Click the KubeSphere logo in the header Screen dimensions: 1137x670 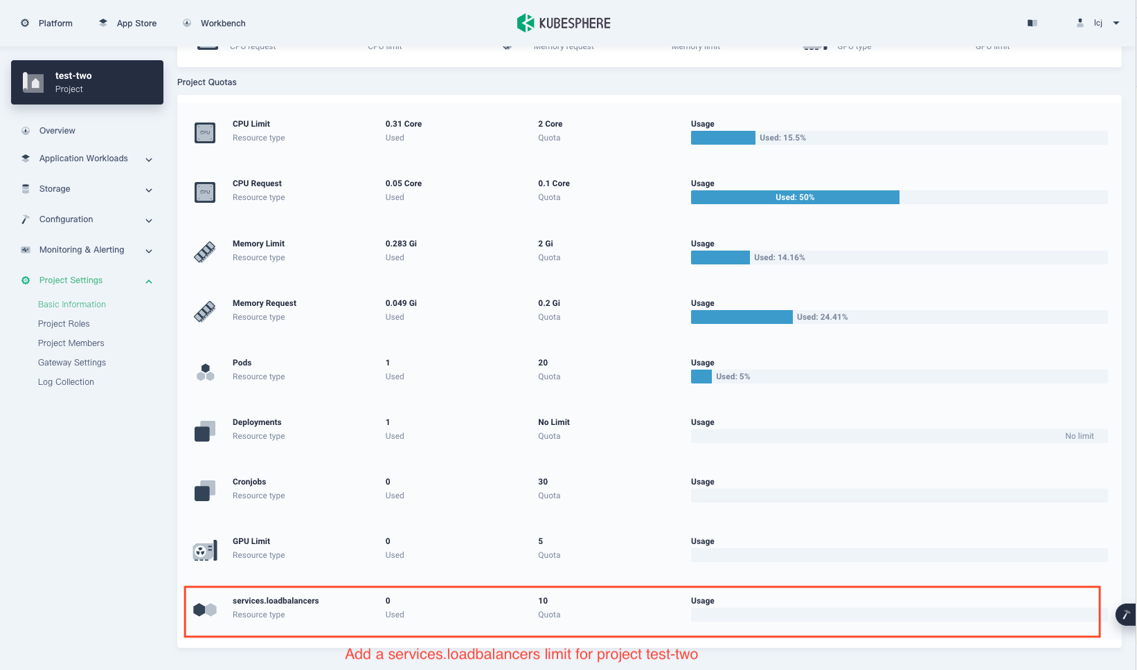pos(563,22)
